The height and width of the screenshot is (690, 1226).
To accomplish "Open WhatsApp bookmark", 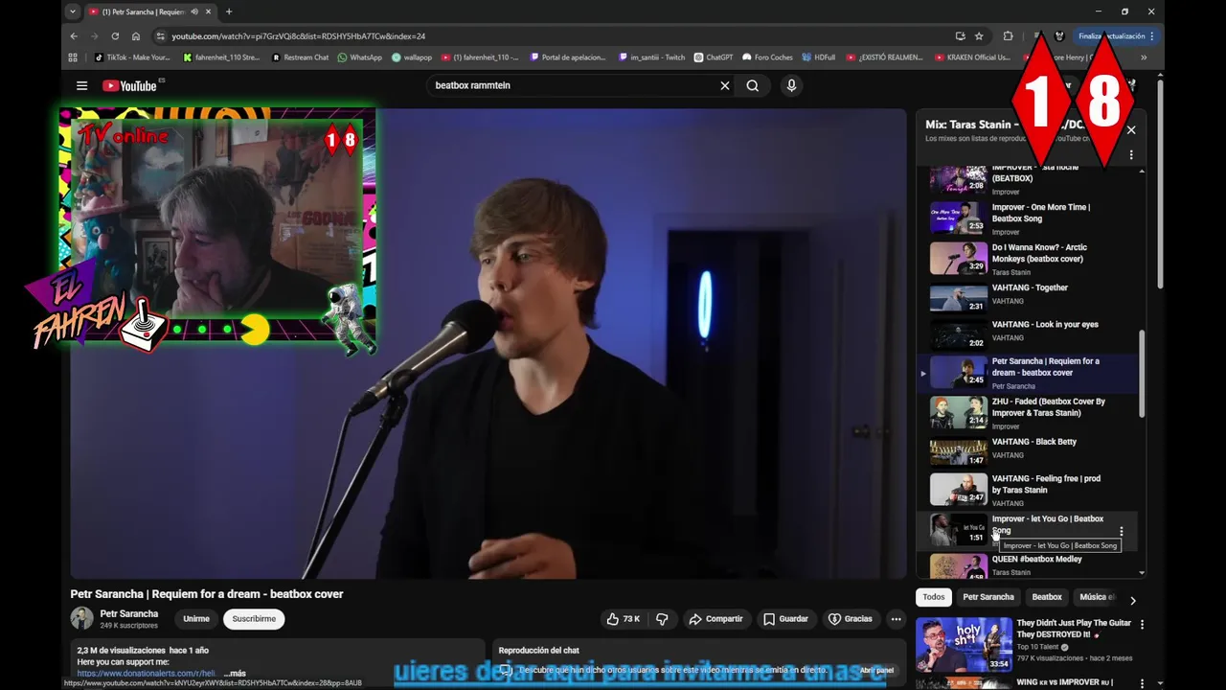I will tap(359, 57).
